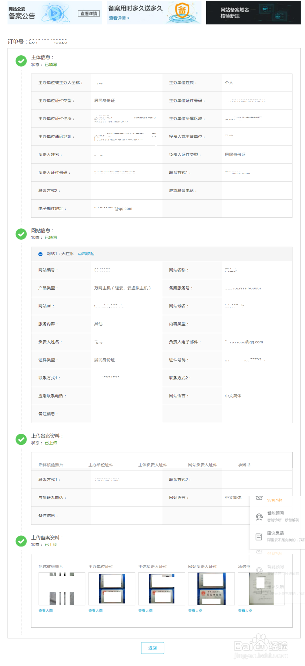Click the 返回 button
305x666 pixels.
(x=152, y=648)
